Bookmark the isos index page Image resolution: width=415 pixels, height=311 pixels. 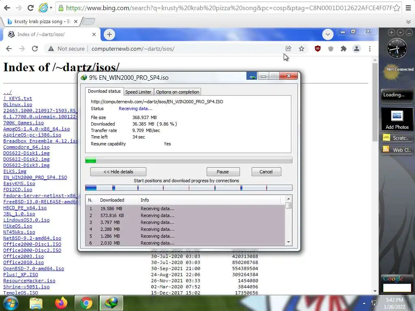(302, 49)
